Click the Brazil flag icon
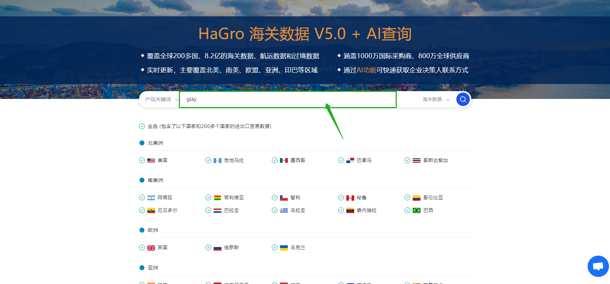 point(417,211)
